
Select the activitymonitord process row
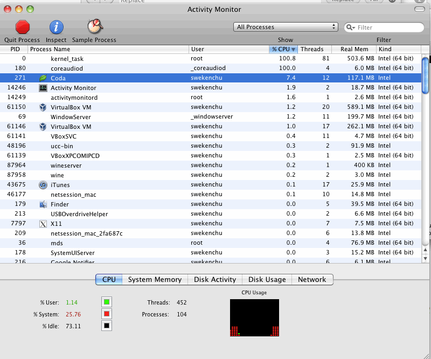click(x=211, y=98)
